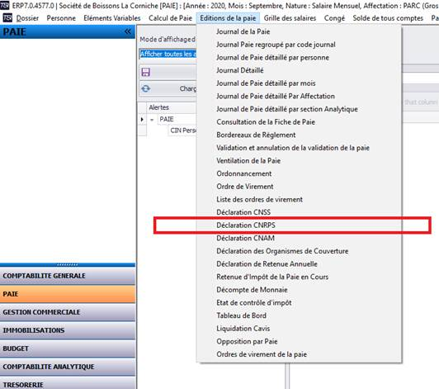Choose Journal de la Paie
Image resolution: width=439 pixels, height=389 pixels.
(243, 31)
